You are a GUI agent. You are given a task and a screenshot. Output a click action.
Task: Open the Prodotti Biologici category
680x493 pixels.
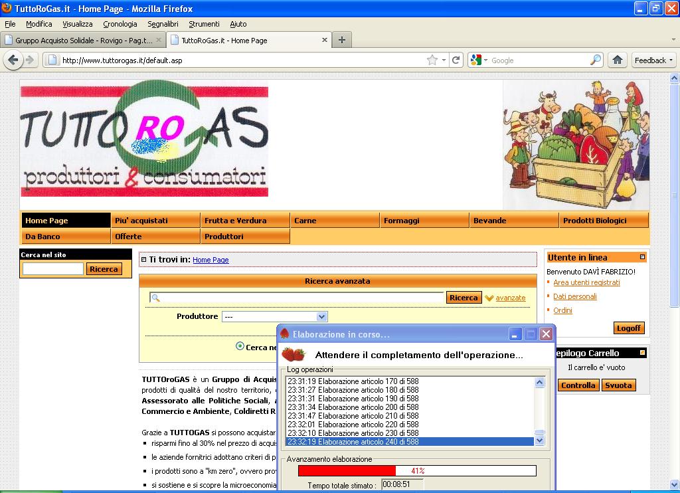[x=604, y=220]
